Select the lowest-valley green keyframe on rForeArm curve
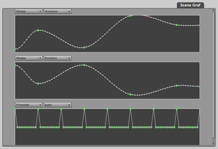218x149 pixels. point(84,47)
